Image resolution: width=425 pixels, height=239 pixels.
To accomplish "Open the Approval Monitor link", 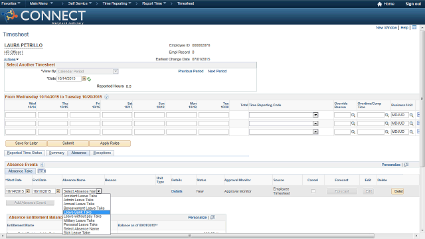I will tap(238, 191).
